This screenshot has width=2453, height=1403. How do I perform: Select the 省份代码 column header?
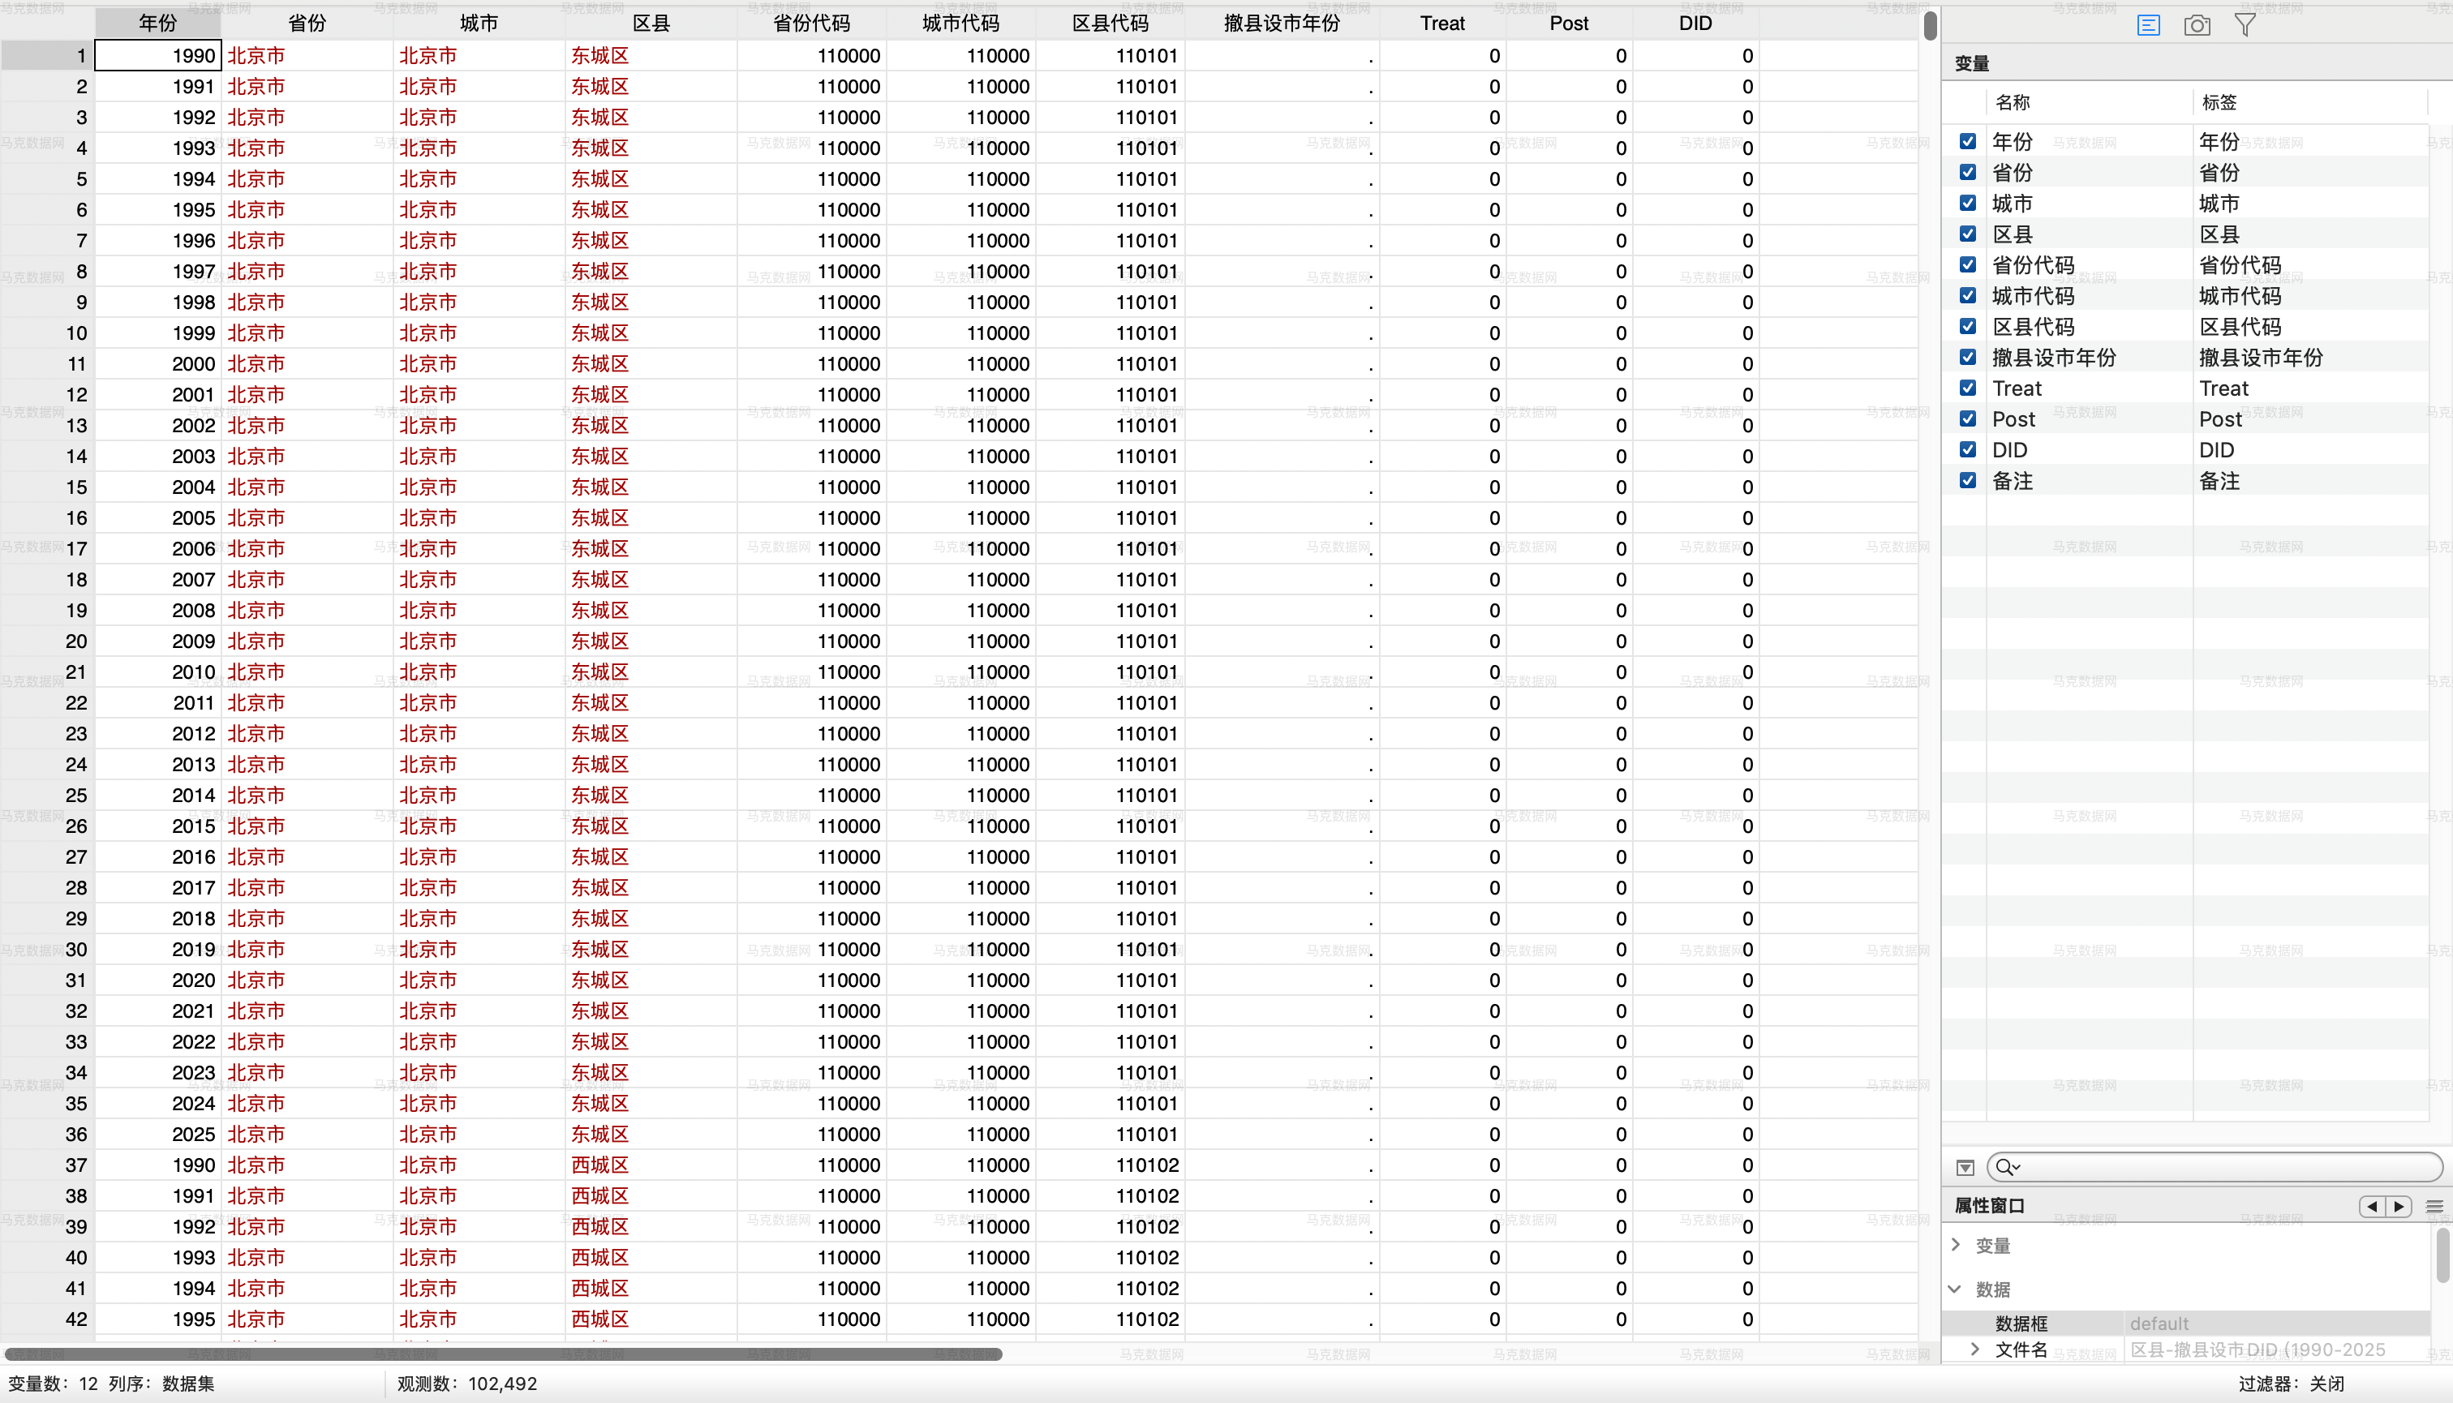pyautogui.click(x=811, y=24)
